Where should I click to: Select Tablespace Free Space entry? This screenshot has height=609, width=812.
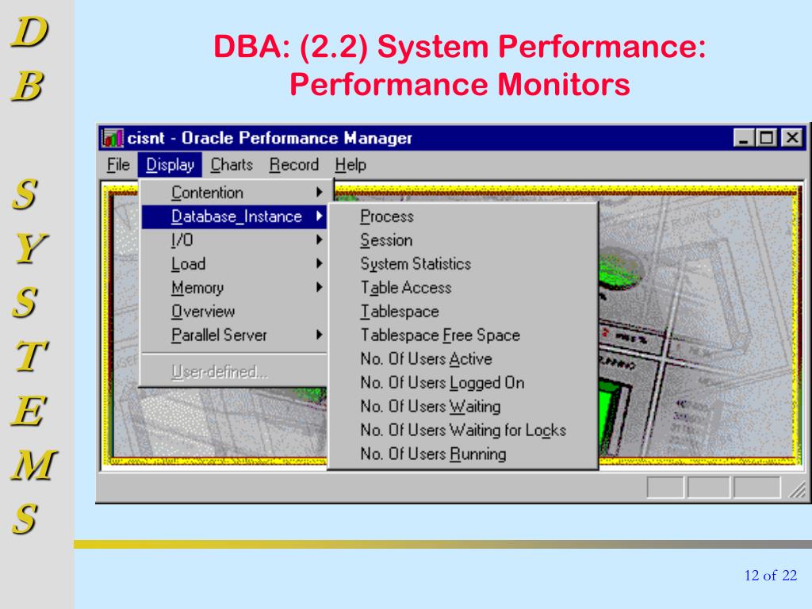tap(463, 335)
